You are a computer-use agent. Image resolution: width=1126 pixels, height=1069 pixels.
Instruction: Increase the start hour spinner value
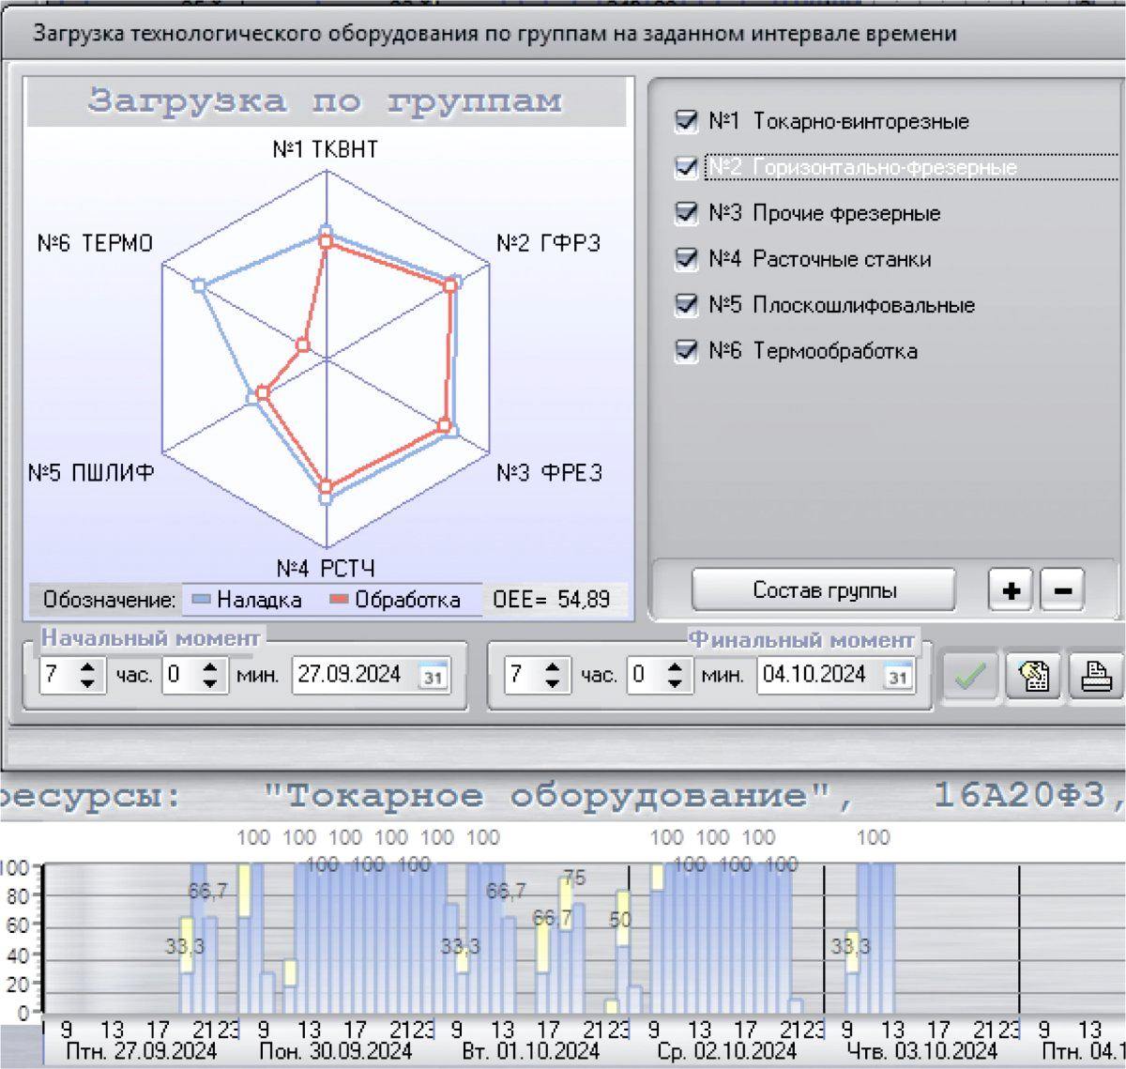pos(87,667)
